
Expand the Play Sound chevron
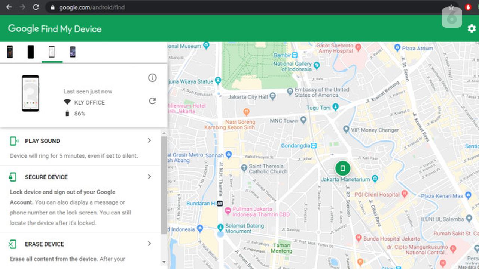click(x=149, y=140)
